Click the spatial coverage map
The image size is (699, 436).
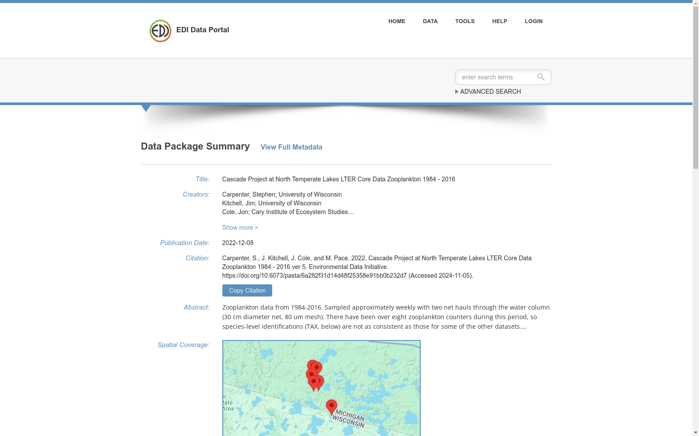click(x=322, y=388)
